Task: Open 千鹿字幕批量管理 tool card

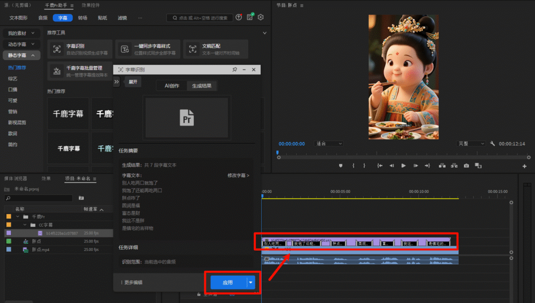Action: (x=80, y=71)
